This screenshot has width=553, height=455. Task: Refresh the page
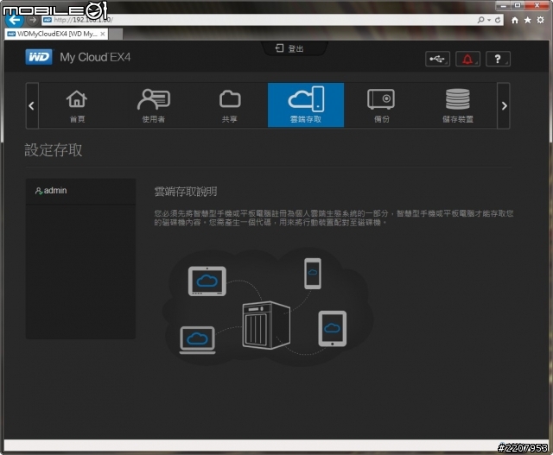coord(498,20)
